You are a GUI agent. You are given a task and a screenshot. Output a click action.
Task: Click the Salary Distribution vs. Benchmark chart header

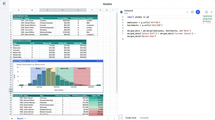(x=58, y=61)
